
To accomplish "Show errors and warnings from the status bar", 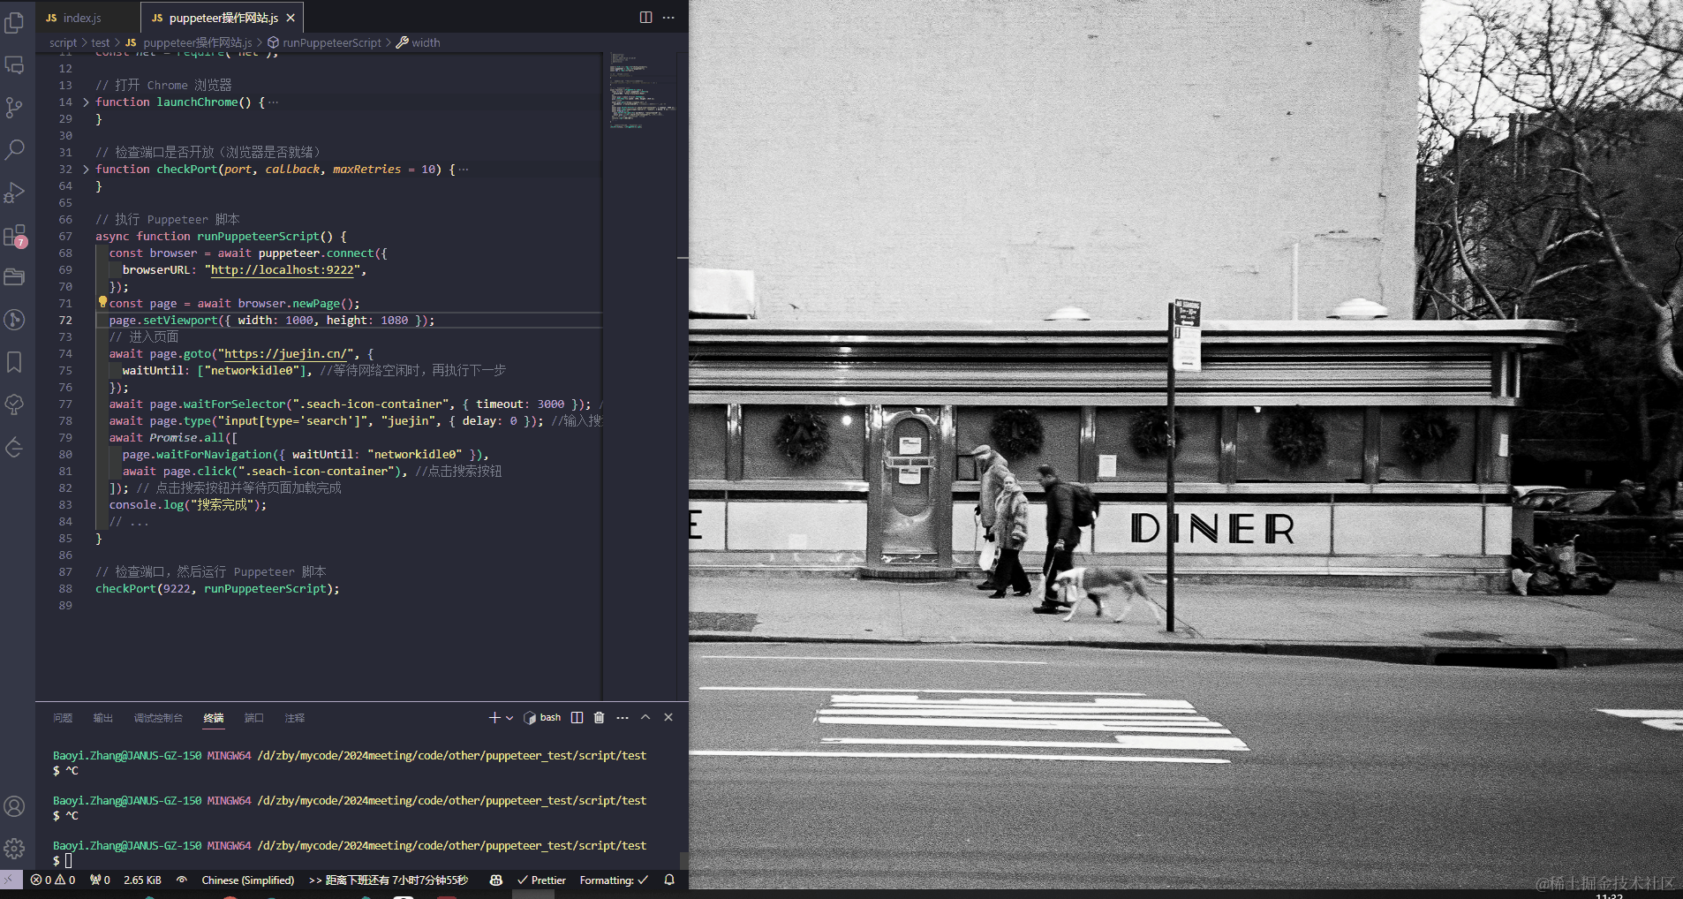I will click(53, 880).
